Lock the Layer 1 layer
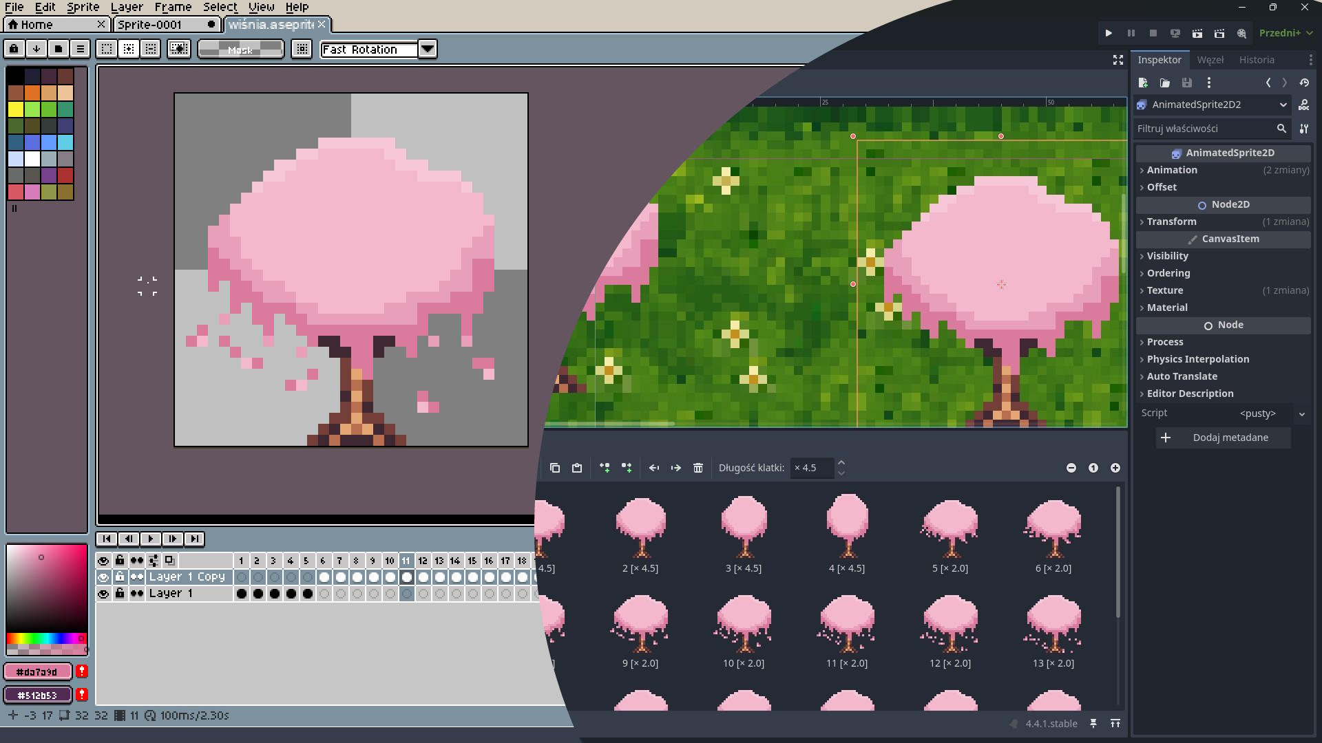Image resolution: width=1322 pixels, height=743 pixels. 120,593
